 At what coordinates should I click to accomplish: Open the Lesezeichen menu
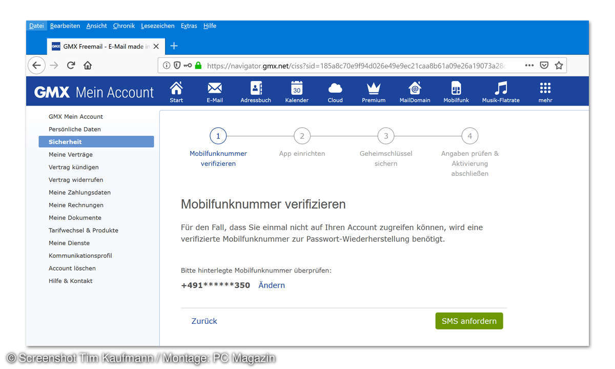(157, 26)
